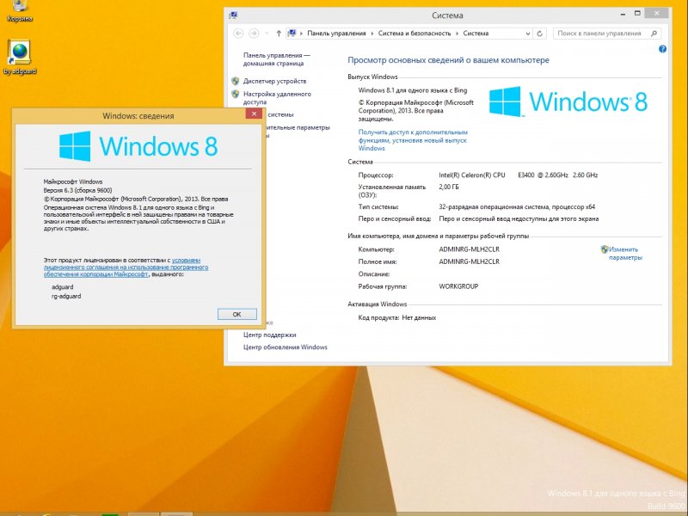Screen dimensions: 688x516
Task: Open 'Панель управления — домашняя страница' link
Action: [x=277, y=59]
